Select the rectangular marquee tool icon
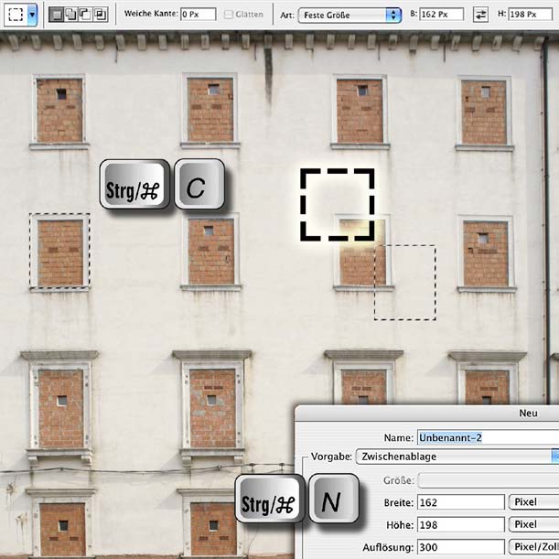The height and width of the screenshot is (559, 559). tap(16, 15)
